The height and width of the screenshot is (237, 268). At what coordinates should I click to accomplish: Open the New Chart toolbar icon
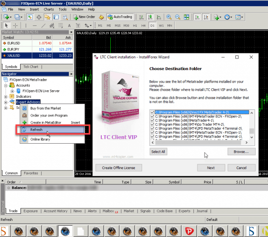(7, 17)
